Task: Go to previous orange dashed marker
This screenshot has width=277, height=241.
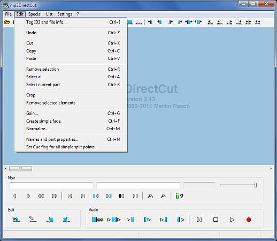Action: (70, 196)
